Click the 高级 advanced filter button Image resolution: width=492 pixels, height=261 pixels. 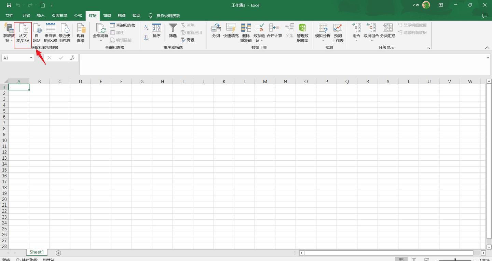click(188, 40)
